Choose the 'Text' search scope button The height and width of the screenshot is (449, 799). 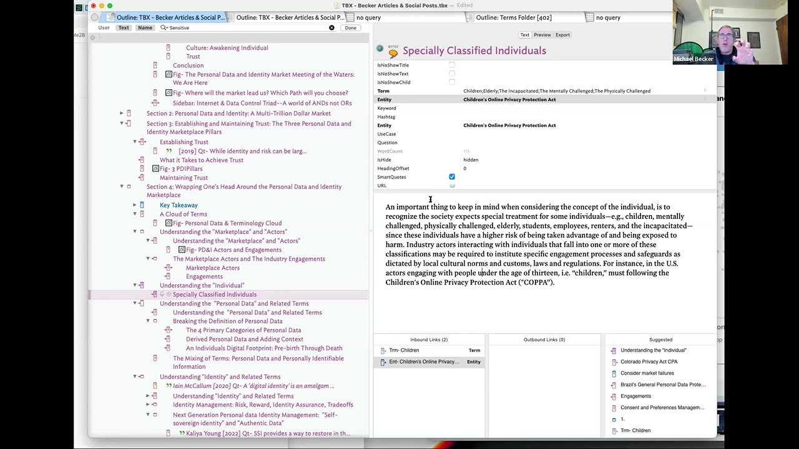click(x=124, y=28)
